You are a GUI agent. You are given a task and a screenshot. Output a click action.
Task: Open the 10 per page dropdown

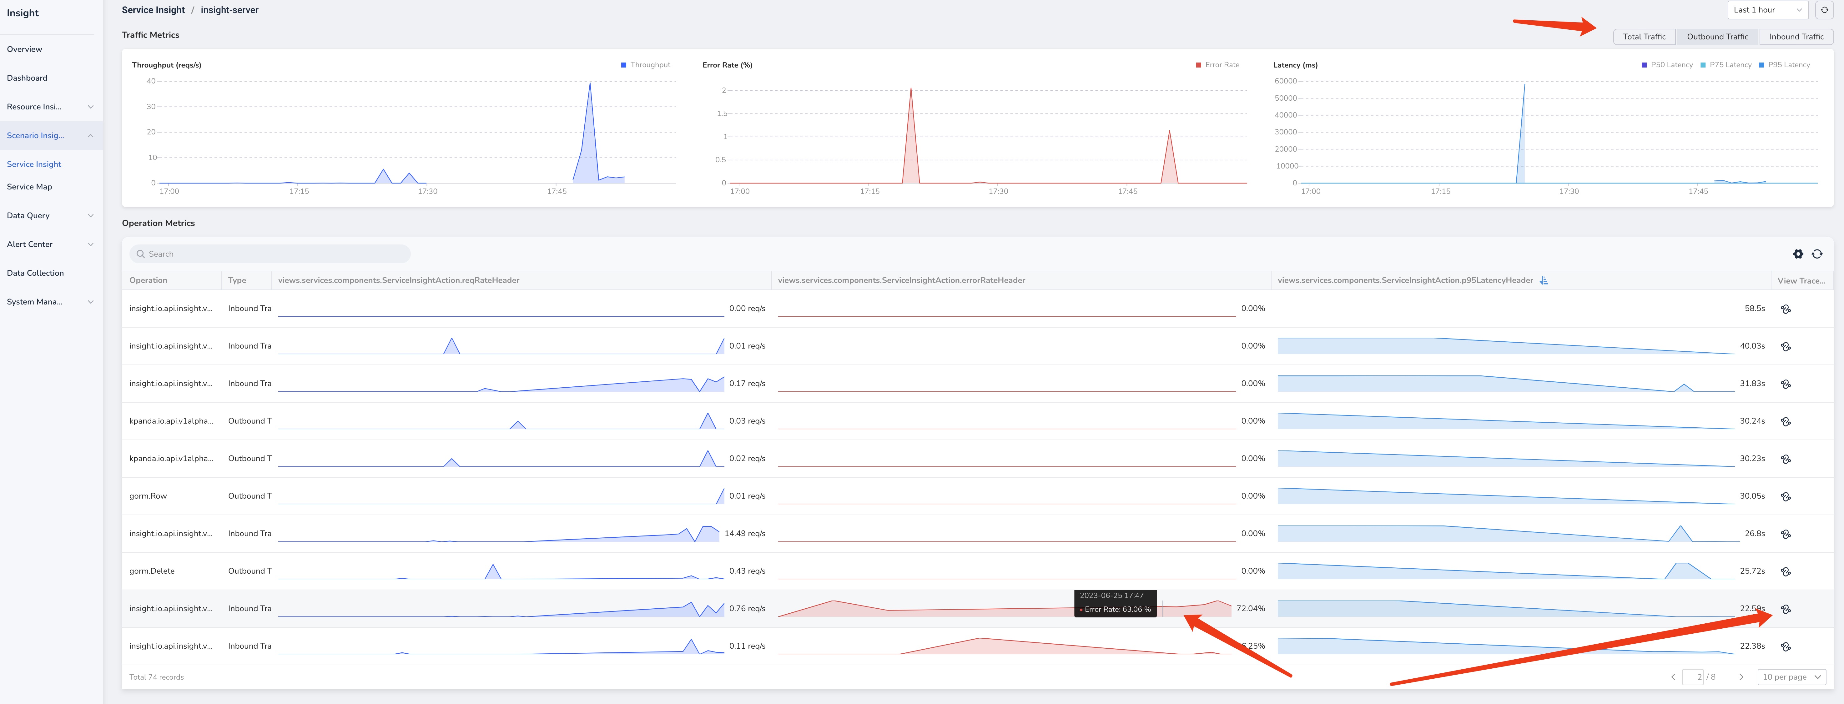[1792, 677]
